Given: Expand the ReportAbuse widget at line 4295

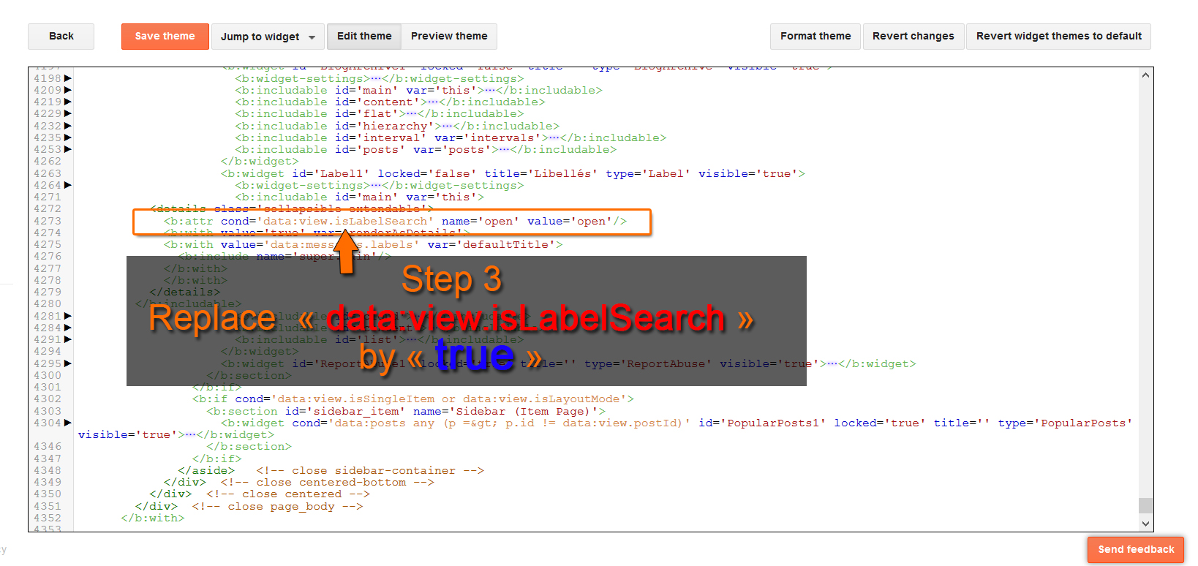Looking at the screenshot, I should [x=68, y=363].
